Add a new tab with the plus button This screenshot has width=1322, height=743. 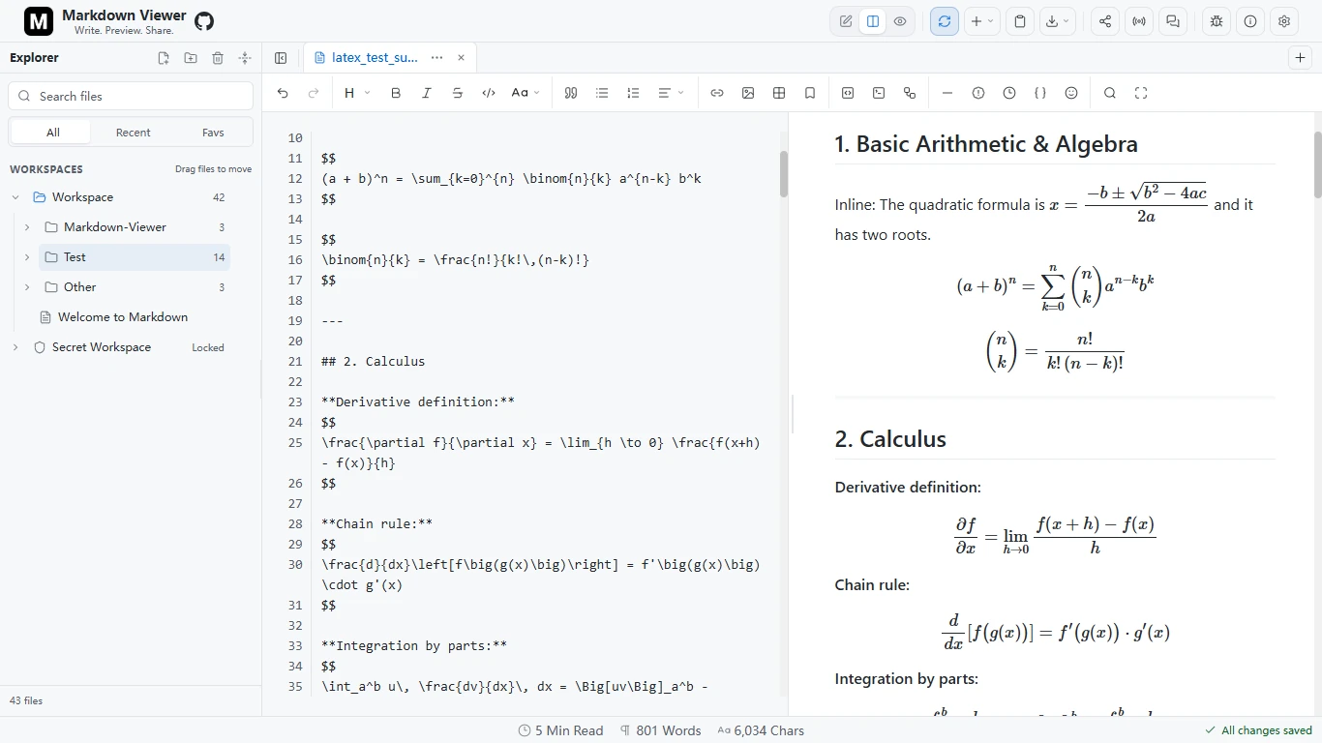coord(1301,58)
